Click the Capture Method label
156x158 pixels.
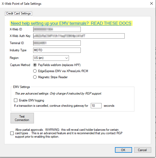tap(20, 65)
